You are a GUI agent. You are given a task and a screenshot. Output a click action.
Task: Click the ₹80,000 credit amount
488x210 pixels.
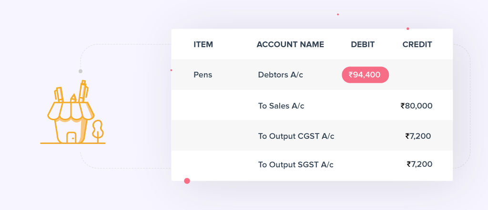coord(417,106)
